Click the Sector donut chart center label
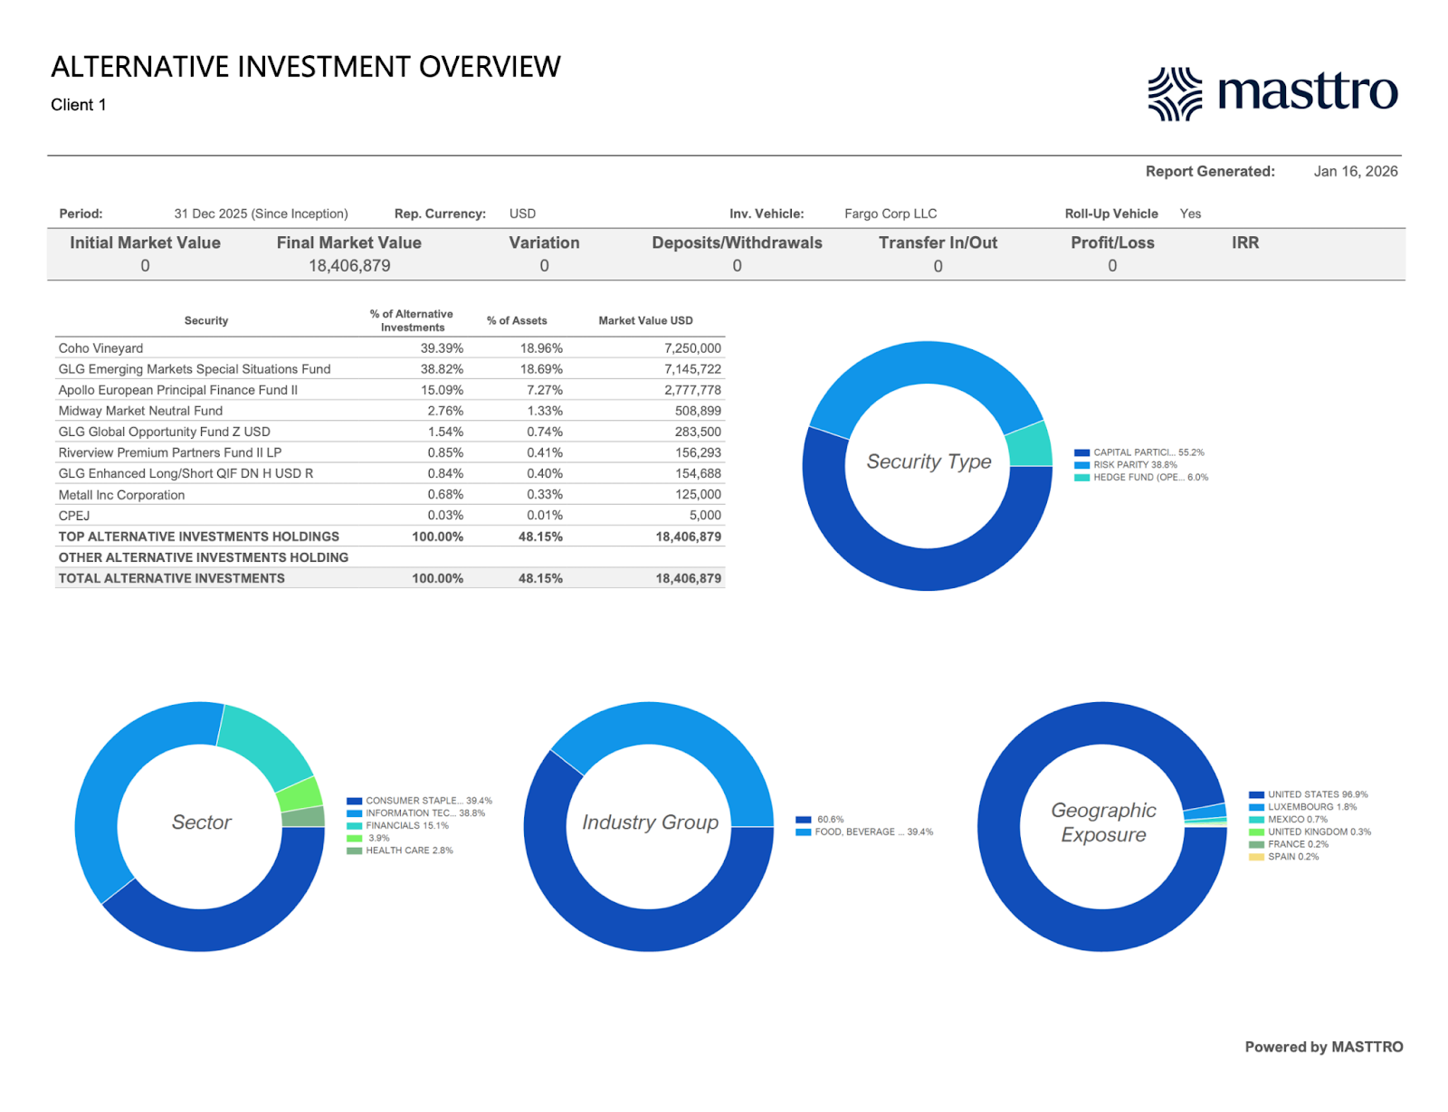This screenshot has width=1448, height=1112. point(201,822)
